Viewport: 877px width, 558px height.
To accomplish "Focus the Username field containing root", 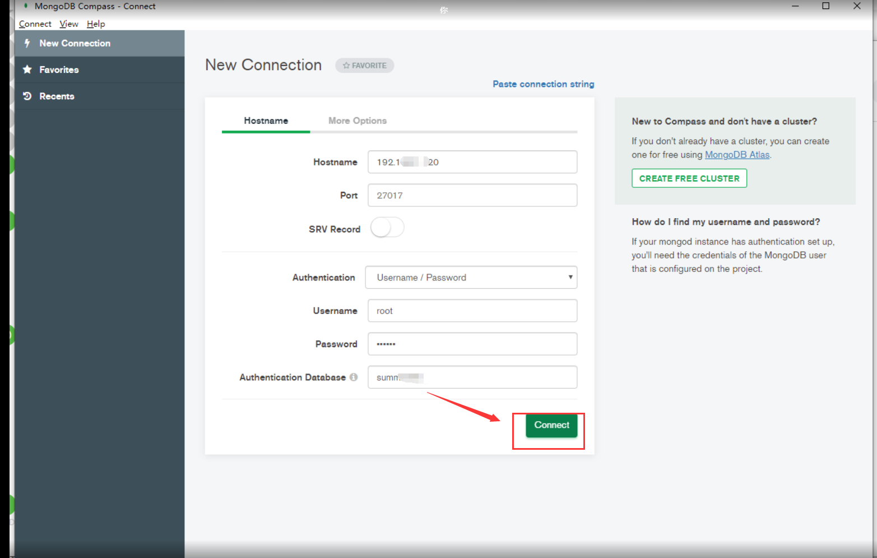I will point(472,311).
